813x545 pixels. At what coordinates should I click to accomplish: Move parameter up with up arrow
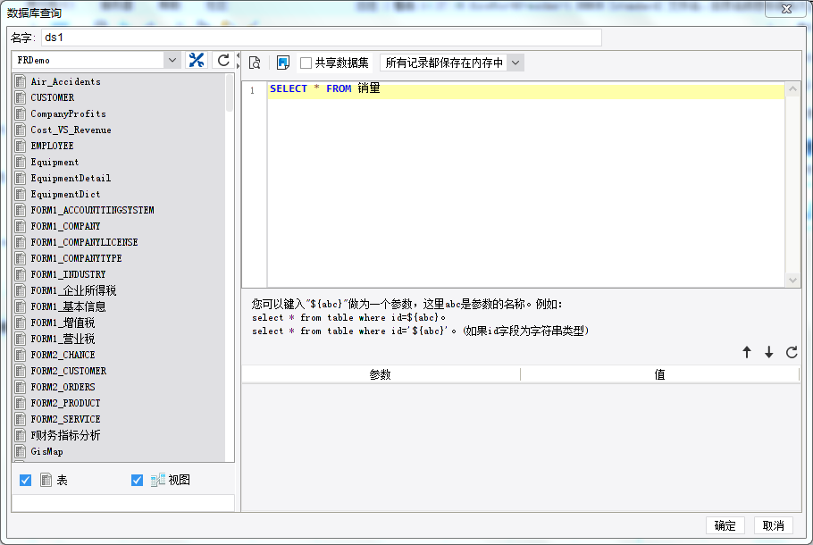pyautogui.click(x=747, y=353)
